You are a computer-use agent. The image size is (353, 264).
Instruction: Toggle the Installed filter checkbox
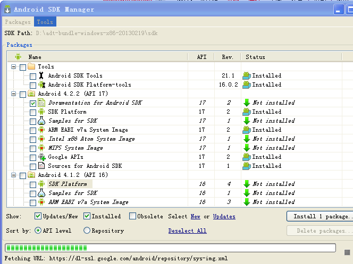(x=87, y=216)
